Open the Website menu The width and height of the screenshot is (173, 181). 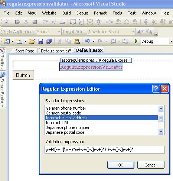pos(49,13)
